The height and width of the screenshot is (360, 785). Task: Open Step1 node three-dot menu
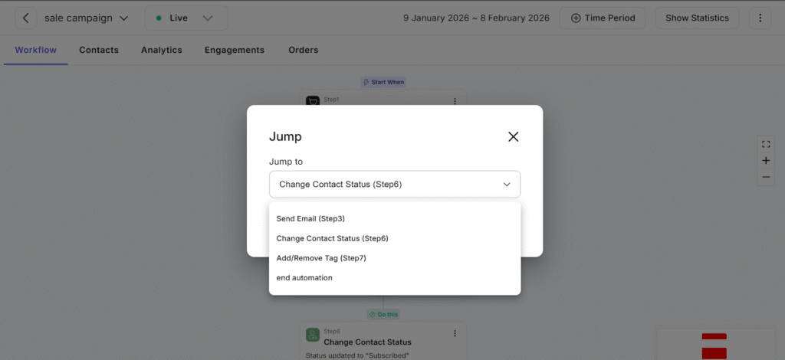[455, 101]
